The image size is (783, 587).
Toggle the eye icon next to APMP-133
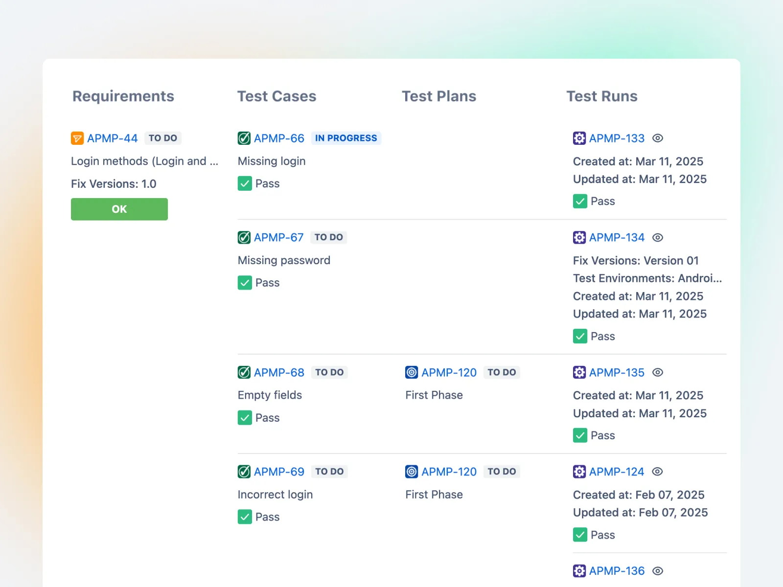658,138
